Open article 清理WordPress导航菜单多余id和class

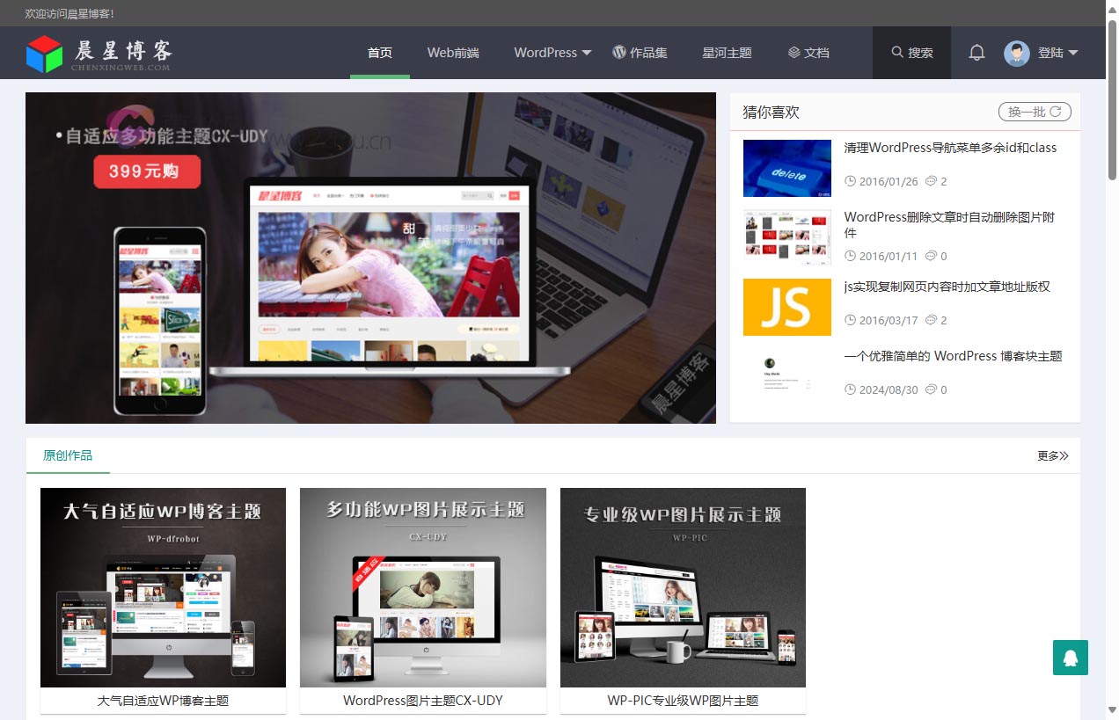click(x=950, y=148)
